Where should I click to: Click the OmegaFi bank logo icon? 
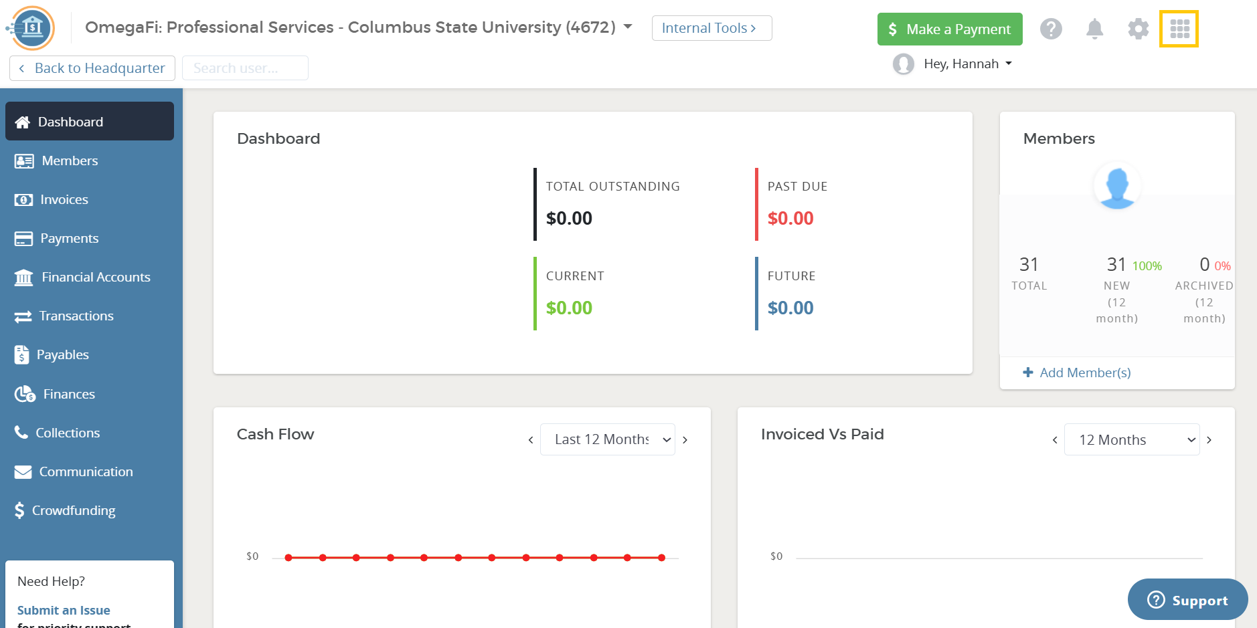coord(31,28)
